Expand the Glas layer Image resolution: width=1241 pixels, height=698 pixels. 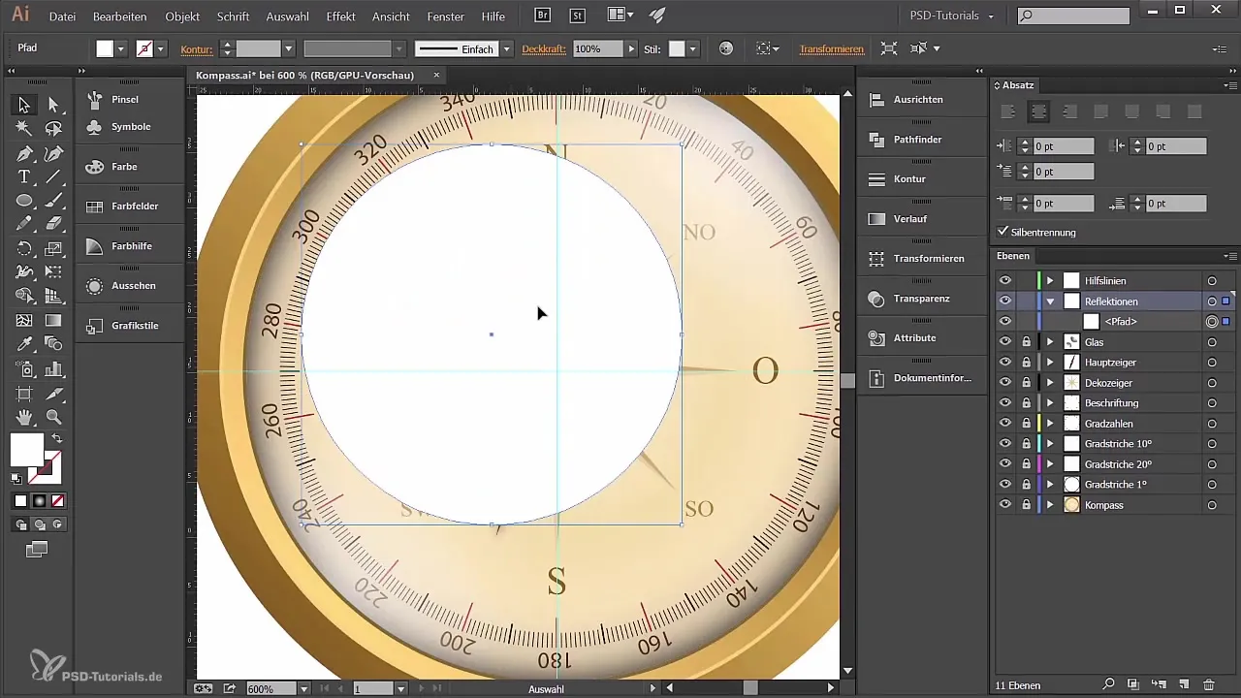[1050, 341]
